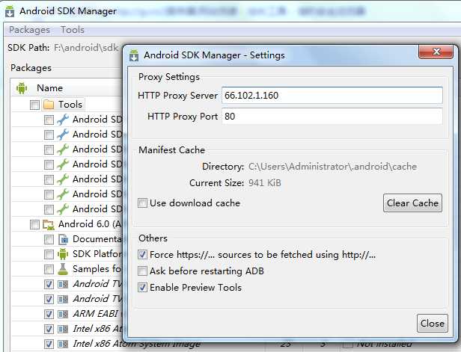Click the Tools folder icon
The height and width of the screenshot is (352, 461).
pos(49,105)
